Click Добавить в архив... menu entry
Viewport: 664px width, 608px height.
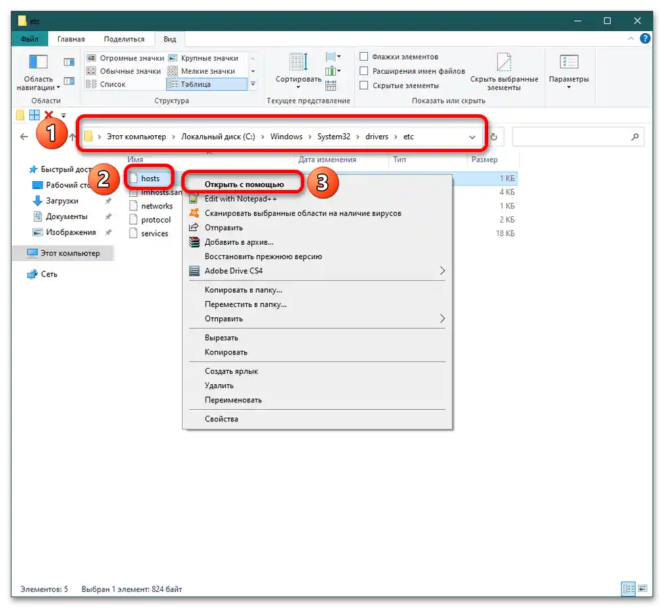[x=239, y=242]
